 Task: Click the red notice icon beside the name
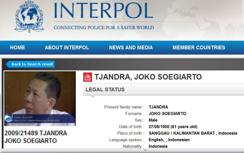88,77
